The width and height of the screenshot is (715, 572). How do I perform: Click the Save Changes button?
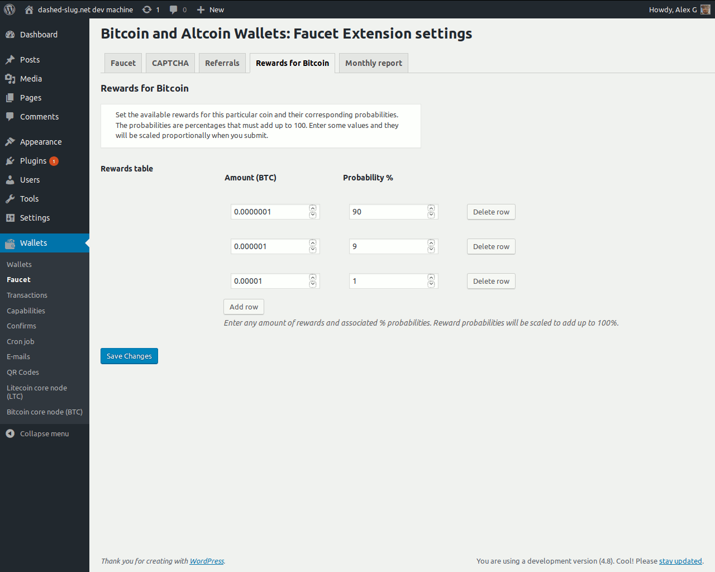click(x=129, y=356)
